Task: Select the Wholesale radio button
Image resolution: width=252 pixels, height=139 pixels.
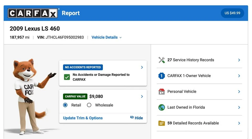Action: click(x=89, y=105)
